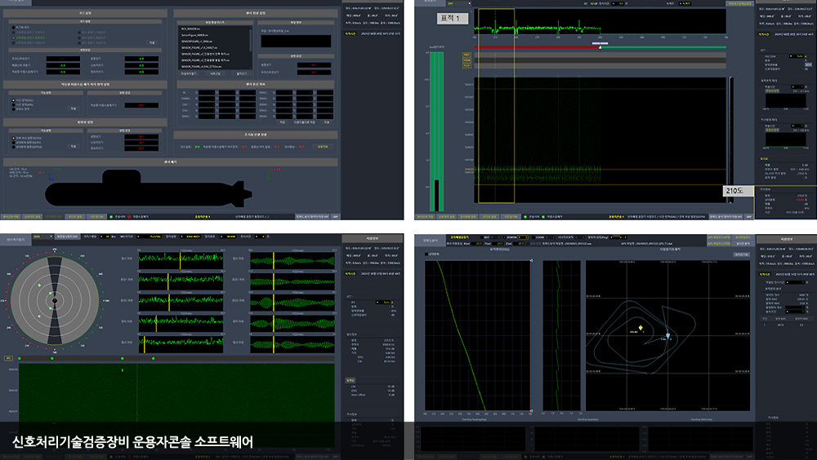Click the top noisy waveform plot in the left column
This screenshot has height=460, width=817.
click(181, 259)
